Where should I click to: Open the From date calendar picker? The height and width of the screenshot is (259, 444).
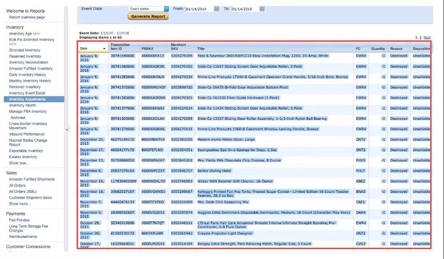pos(216,9)
